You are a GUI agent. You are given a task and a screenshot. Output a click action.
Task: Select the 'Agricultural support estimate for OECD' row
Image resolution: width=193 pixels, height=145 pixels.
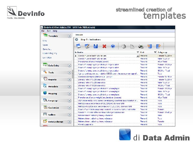pos(125,74)
